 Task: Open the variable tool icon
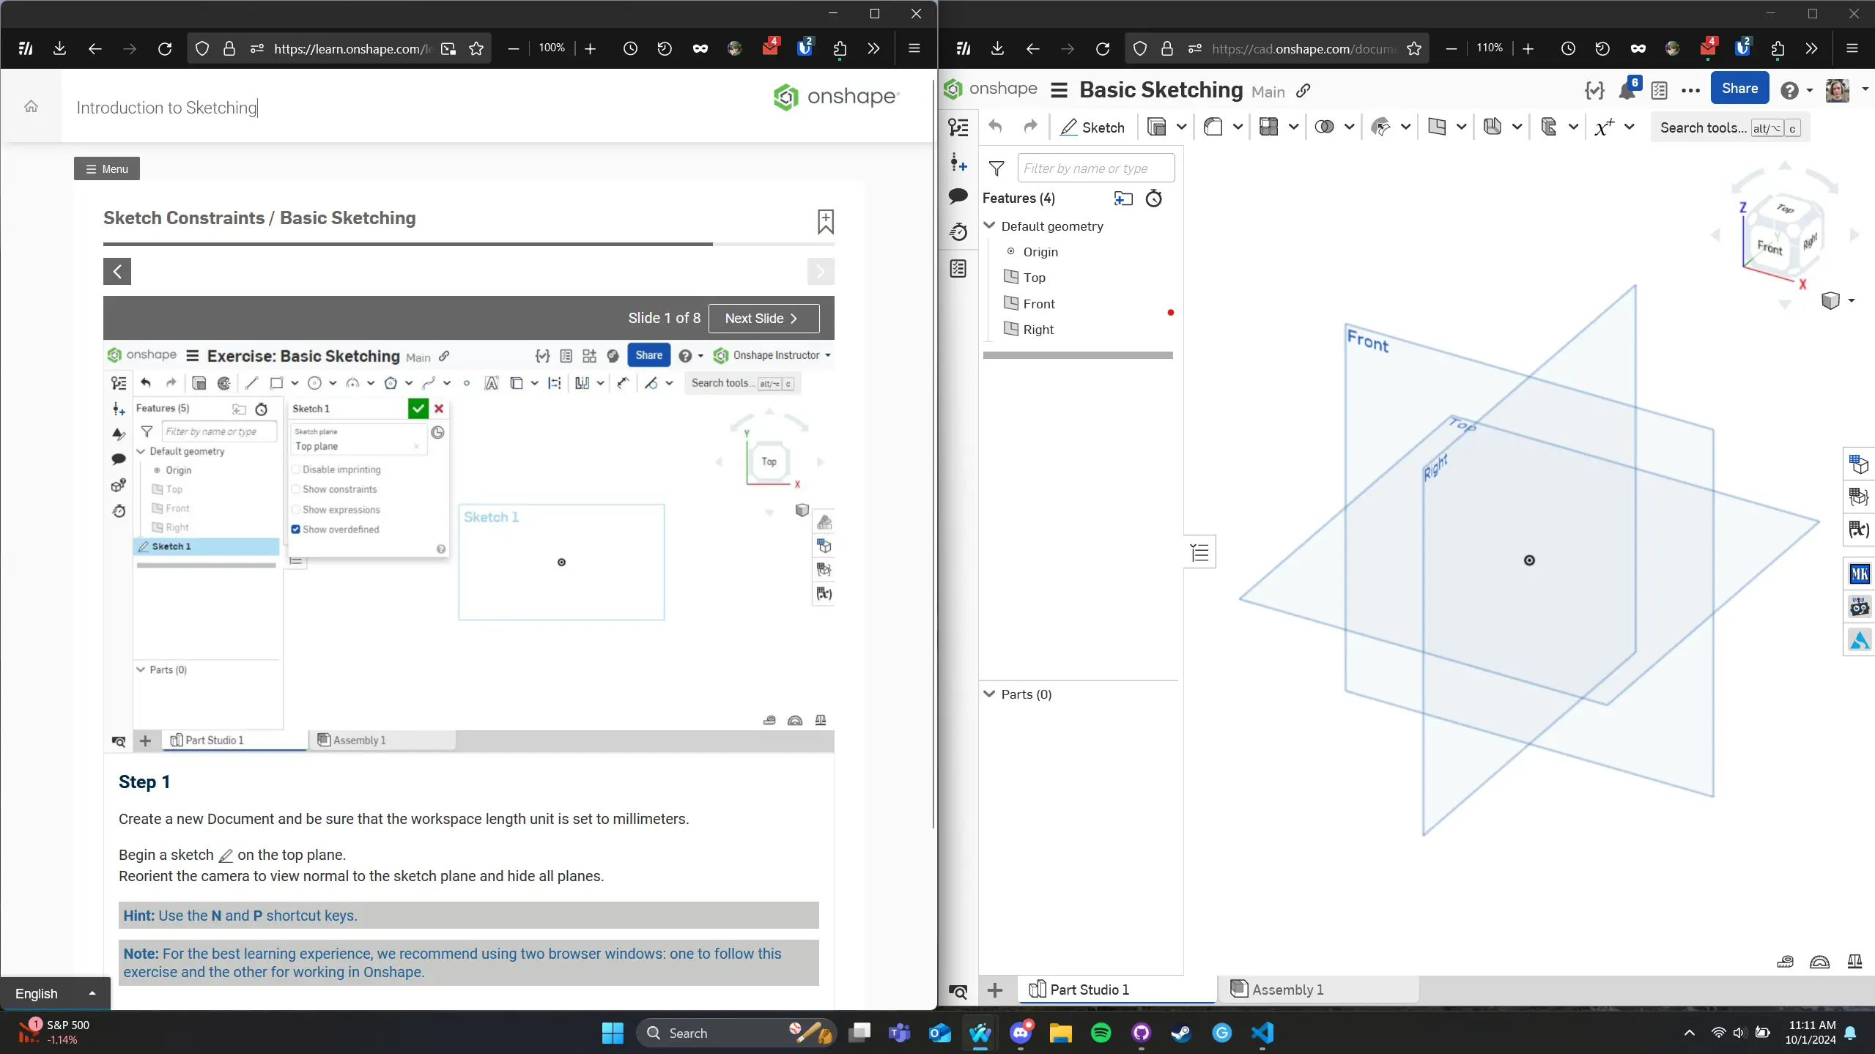(1604, 127)
